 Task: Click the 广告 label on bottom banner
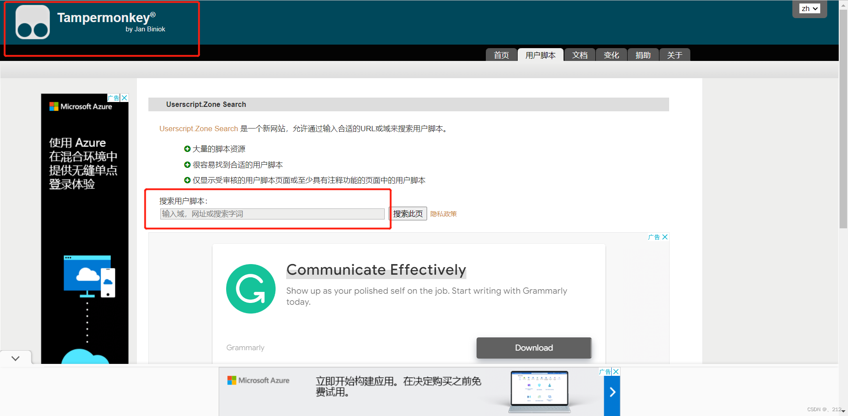pos(606,372)
